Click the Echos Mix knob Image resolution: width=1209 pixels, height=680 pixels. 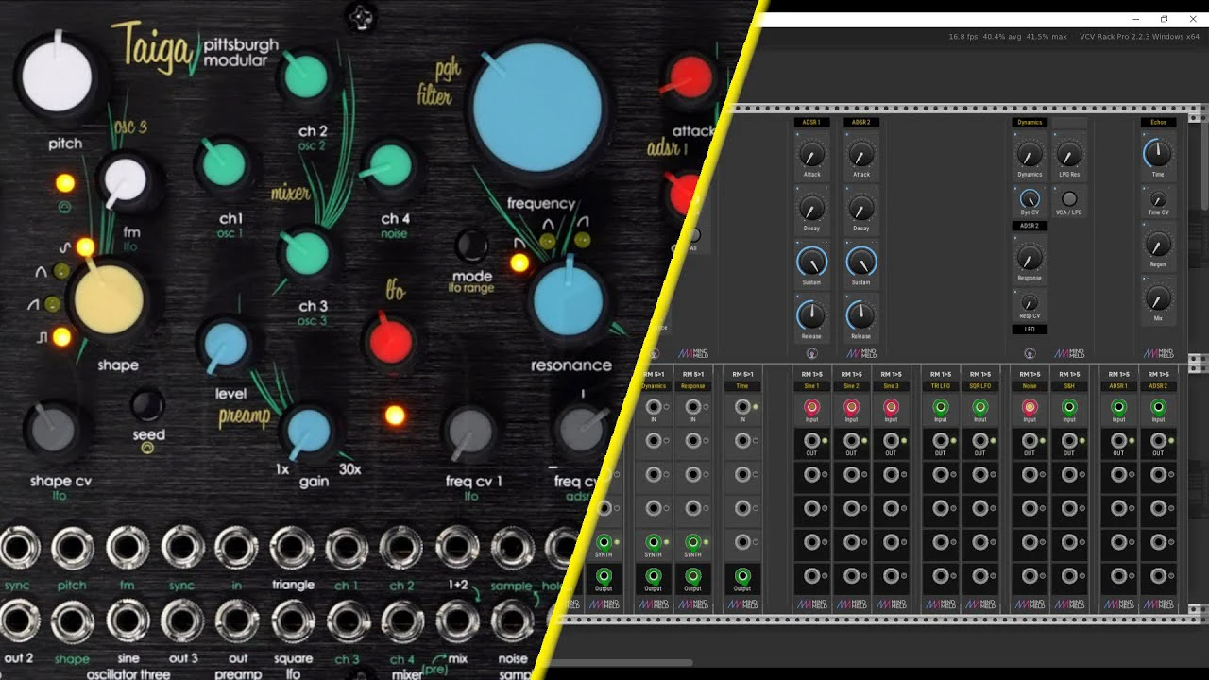pyautogui.click(x=1158, y=299)
